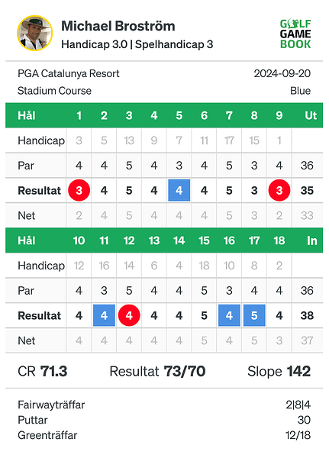Click blue bogey square on hole 16
329x458 pixels.
(x=229, y=315)
